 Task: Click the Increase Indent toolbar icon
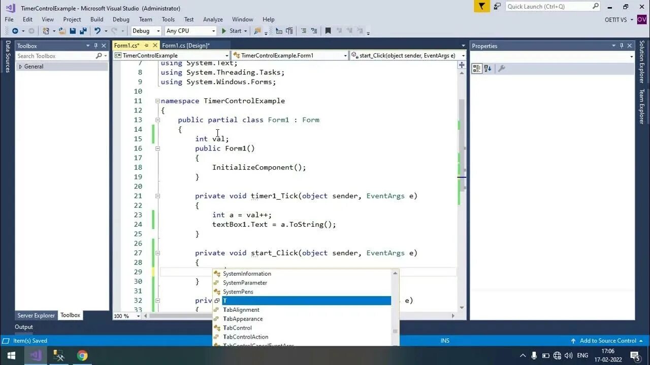[289, 31]
